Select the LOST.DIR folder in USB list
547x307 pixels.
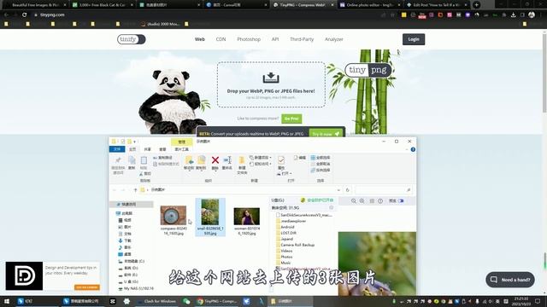pyautogui.click(x=286, y=233)
